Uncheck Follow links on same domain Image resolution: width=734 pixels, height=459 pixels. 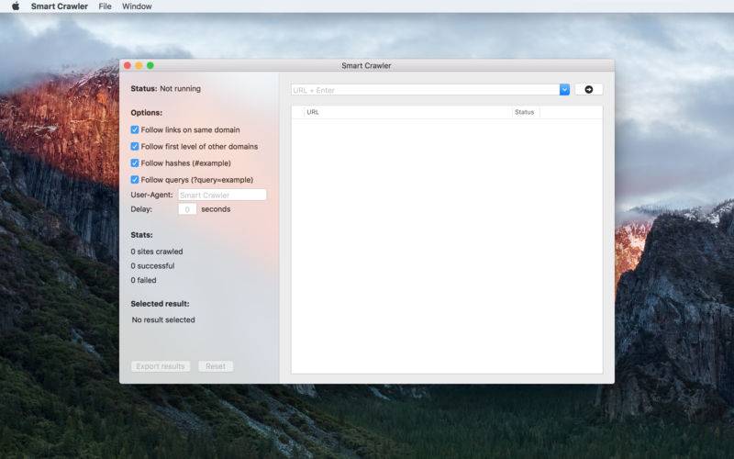(135, 129)
